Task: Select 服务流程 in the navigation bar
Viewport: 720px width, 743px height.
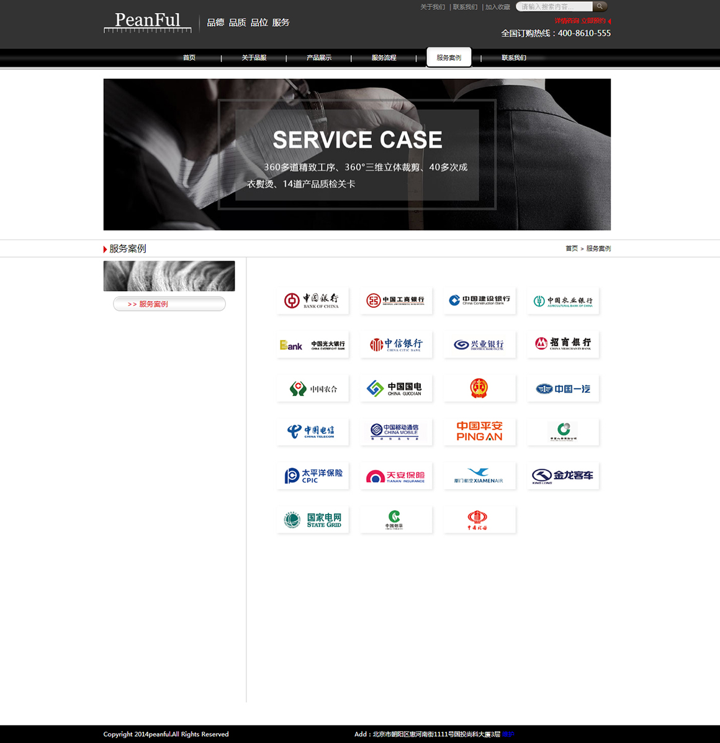Action: (x=384, y=58)
